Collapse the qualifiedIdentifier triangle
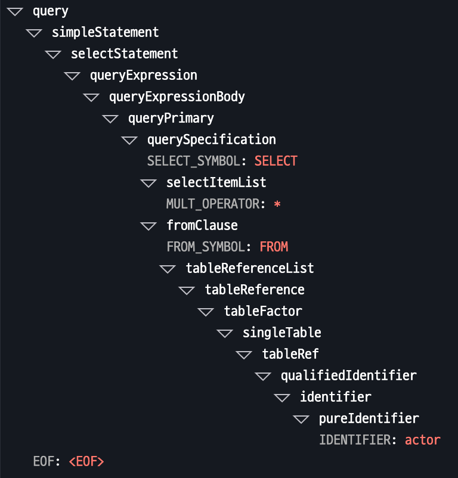Screen dimensions: 458x478 pos(264,376)
